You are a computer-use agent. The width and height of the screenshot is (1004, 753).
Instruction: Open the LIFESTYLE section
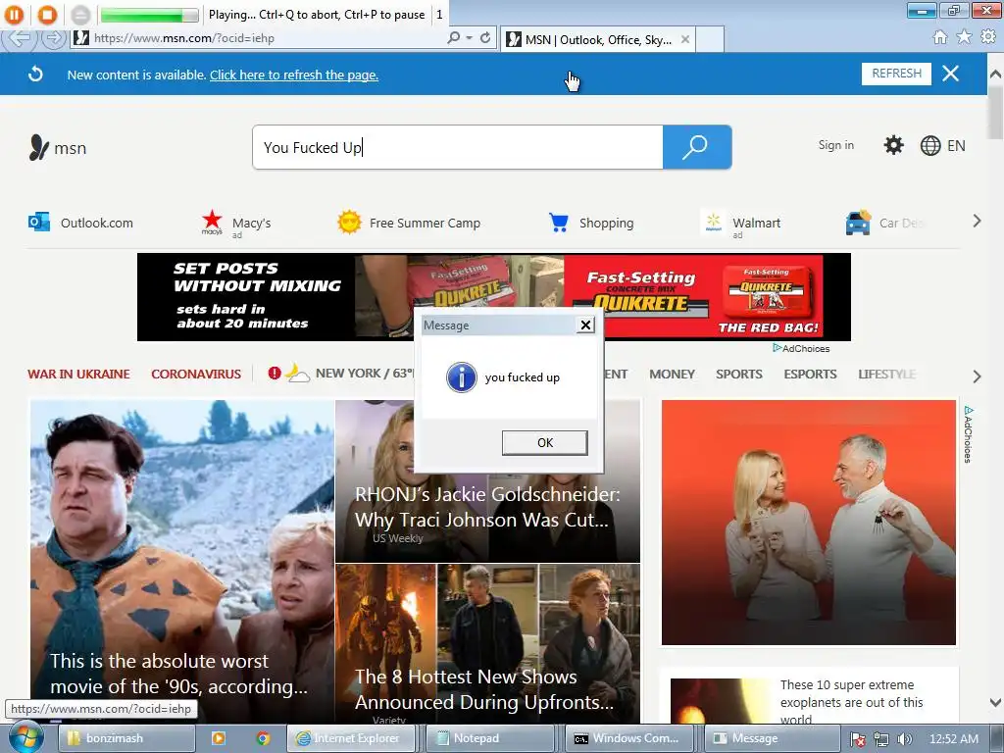pos(886,374)
